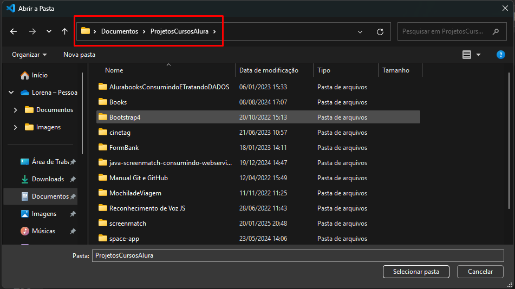Go up one folder level arrow

coord(64,31)
